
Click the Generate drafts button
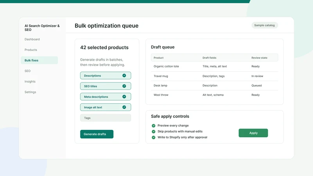tap(97, 134)
